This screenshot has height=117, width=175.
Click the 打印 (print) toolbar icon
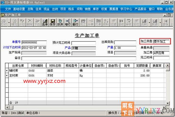(x=4, y=22)
